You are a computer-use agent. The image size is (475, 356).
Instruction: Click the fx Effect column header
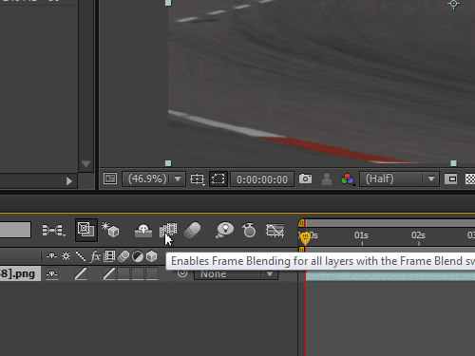tap(95, 256)
